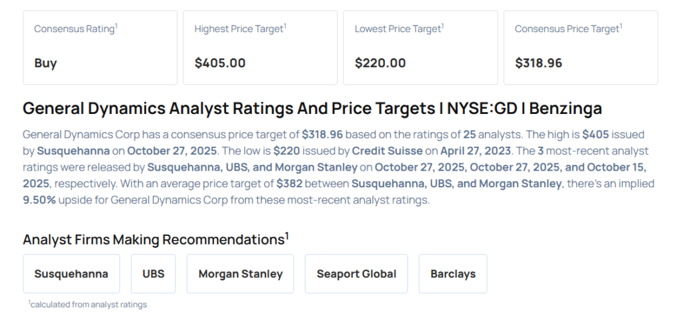This screenshot has height=334, width=683.
Task: Click the $220.00 lowest target value
Action: [380, 63]
